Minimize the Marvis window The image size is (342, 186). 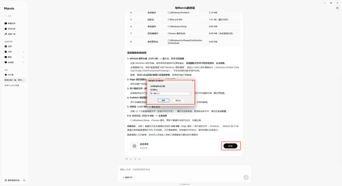click(x=325, y=3)
